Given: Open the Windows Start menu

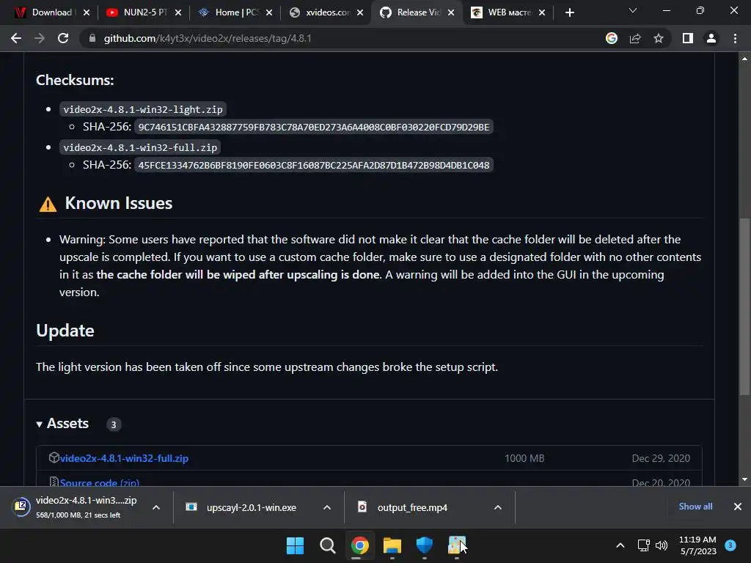Looking at the screenshot, I should tap(295, 545).
